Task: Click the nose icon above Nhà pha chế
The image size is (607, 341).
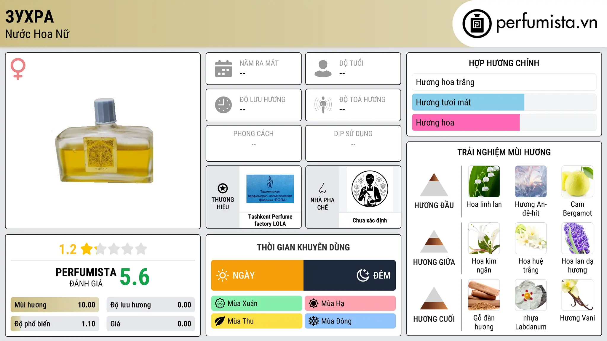Action: (x=322, y=188)
